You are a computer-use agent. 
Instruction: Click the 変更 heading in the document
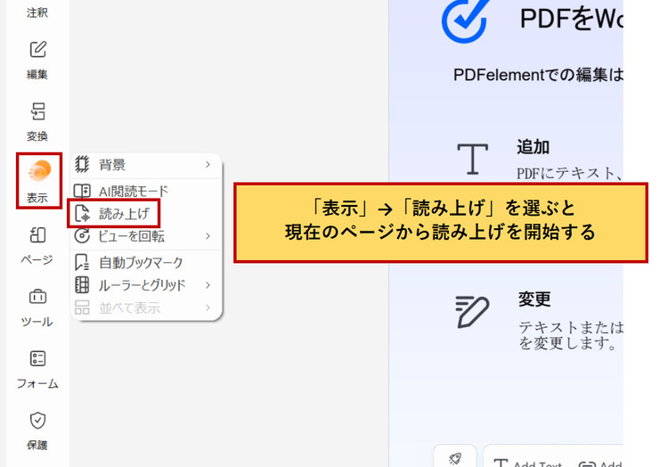[534, 299]
